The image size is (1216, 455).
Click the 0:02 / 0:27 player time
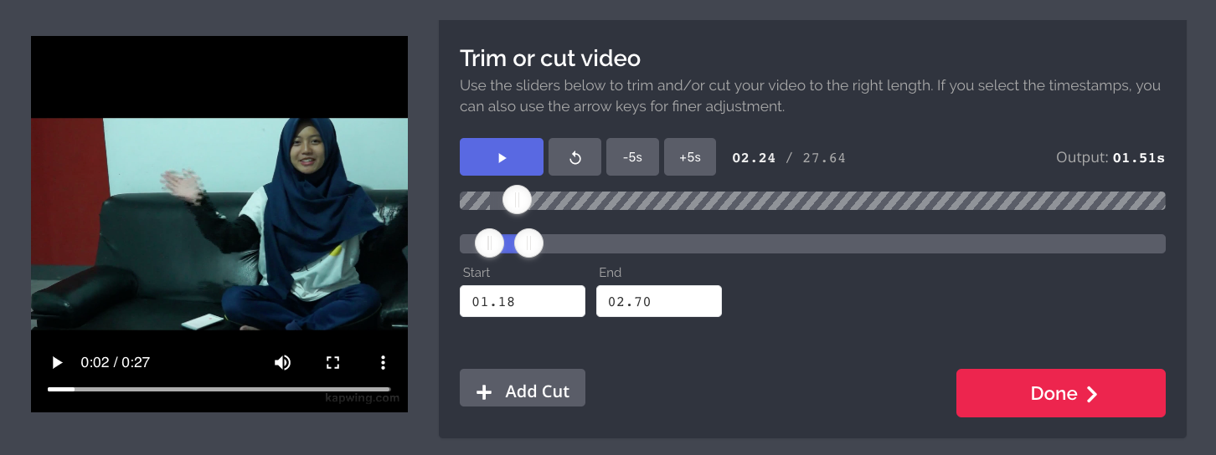click(115, 362)
